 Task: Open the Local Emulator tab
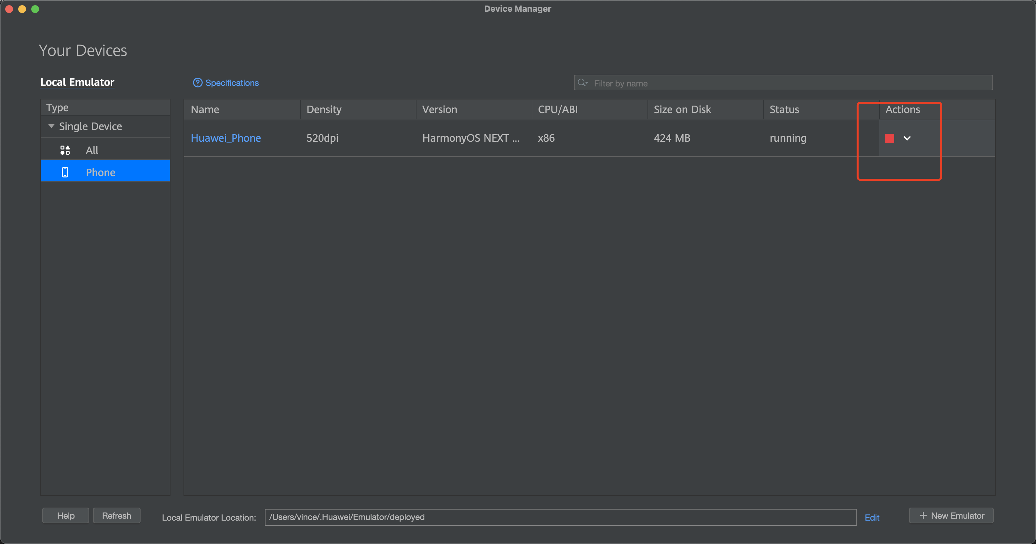click(x=77, y=82)
